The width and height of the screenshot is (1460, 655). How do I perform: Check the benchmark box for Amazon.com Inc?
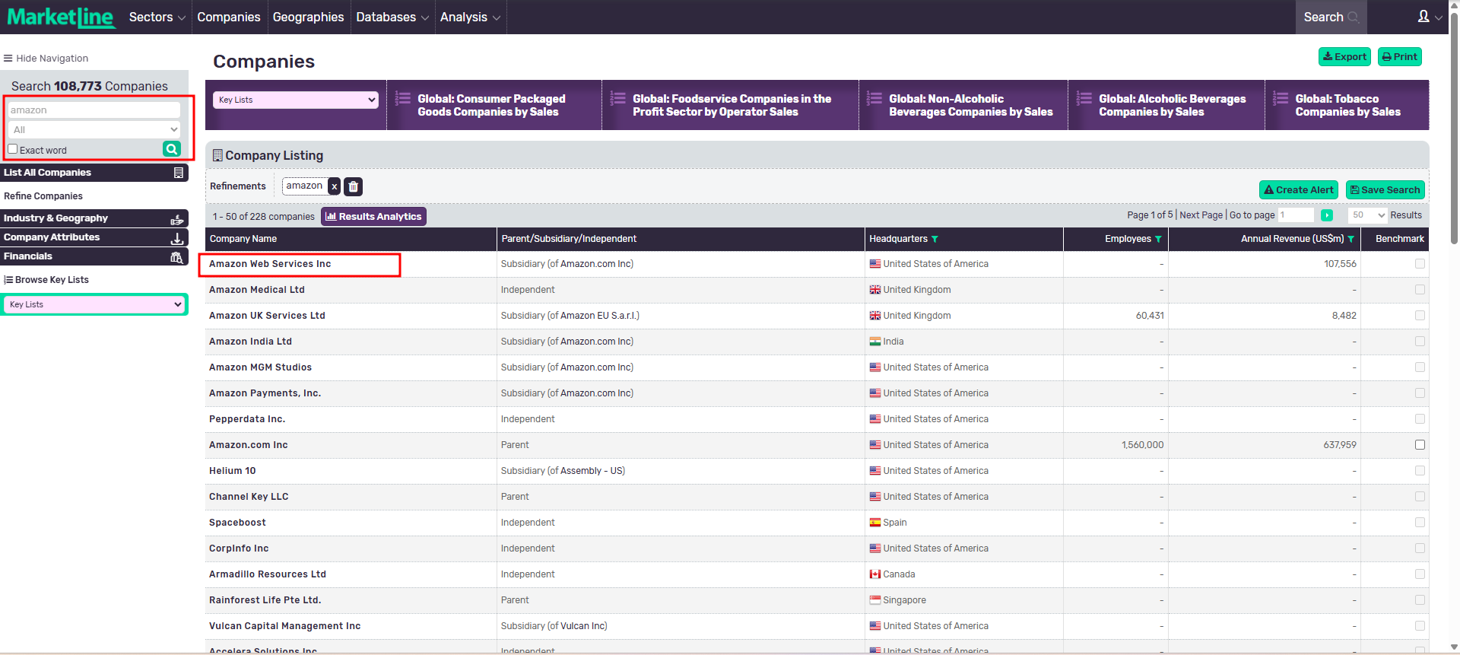click(x=1420, y=445)
